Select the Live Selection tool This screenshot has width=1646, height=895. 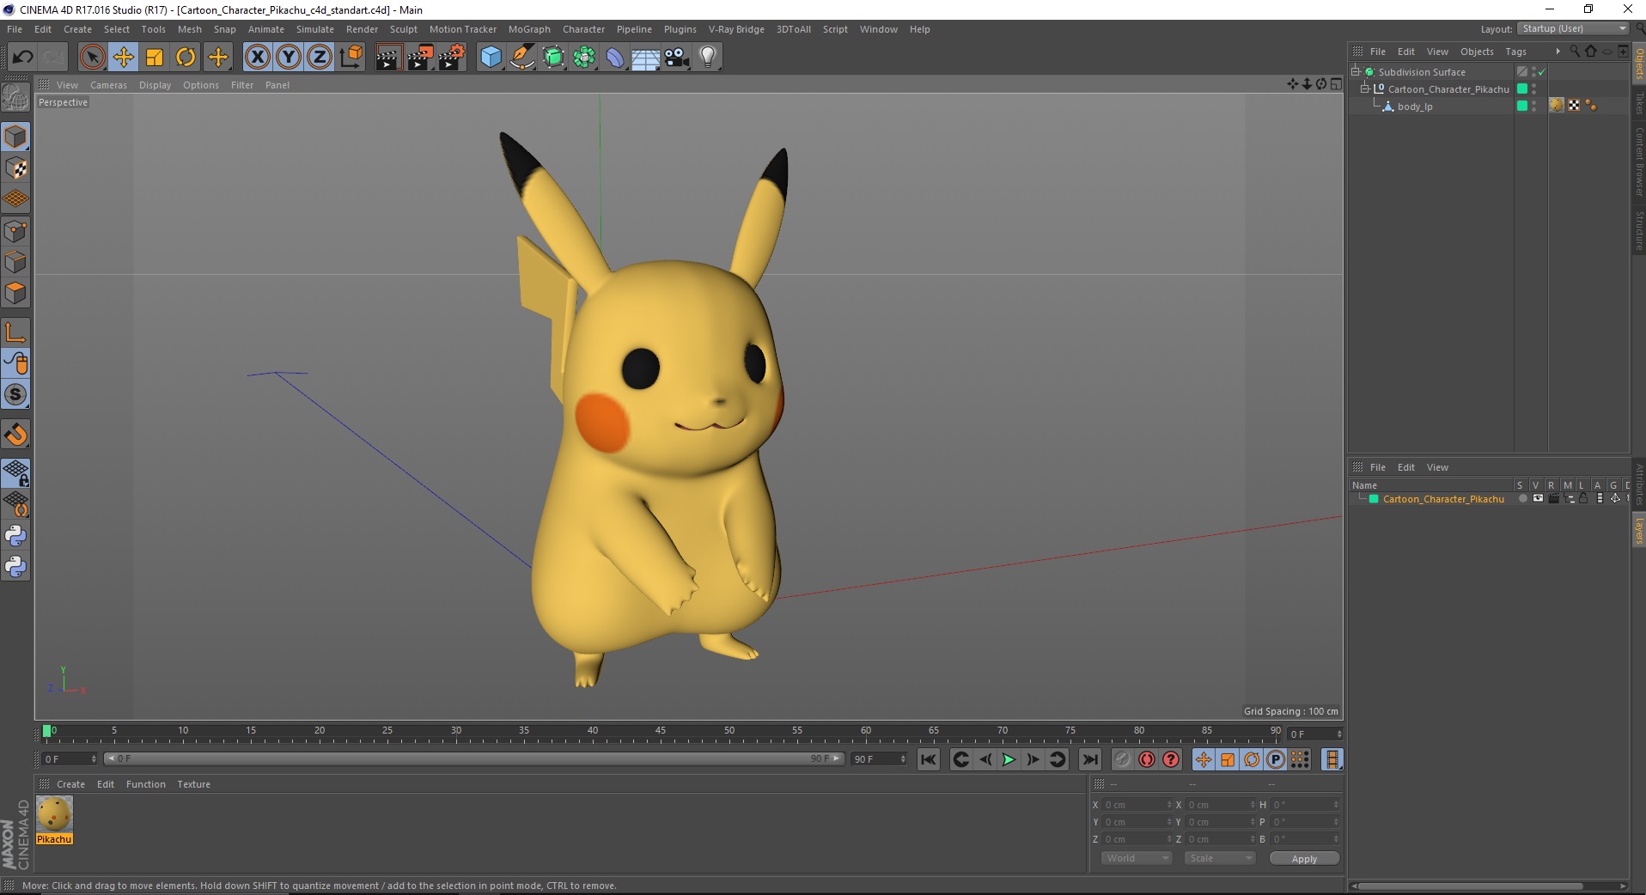(x=92, y=58)
